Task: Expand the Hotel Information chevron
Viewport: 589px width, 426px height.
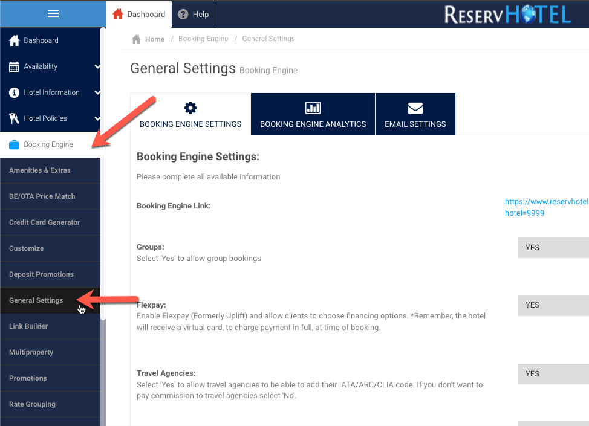Action: [x=97, y=92]
